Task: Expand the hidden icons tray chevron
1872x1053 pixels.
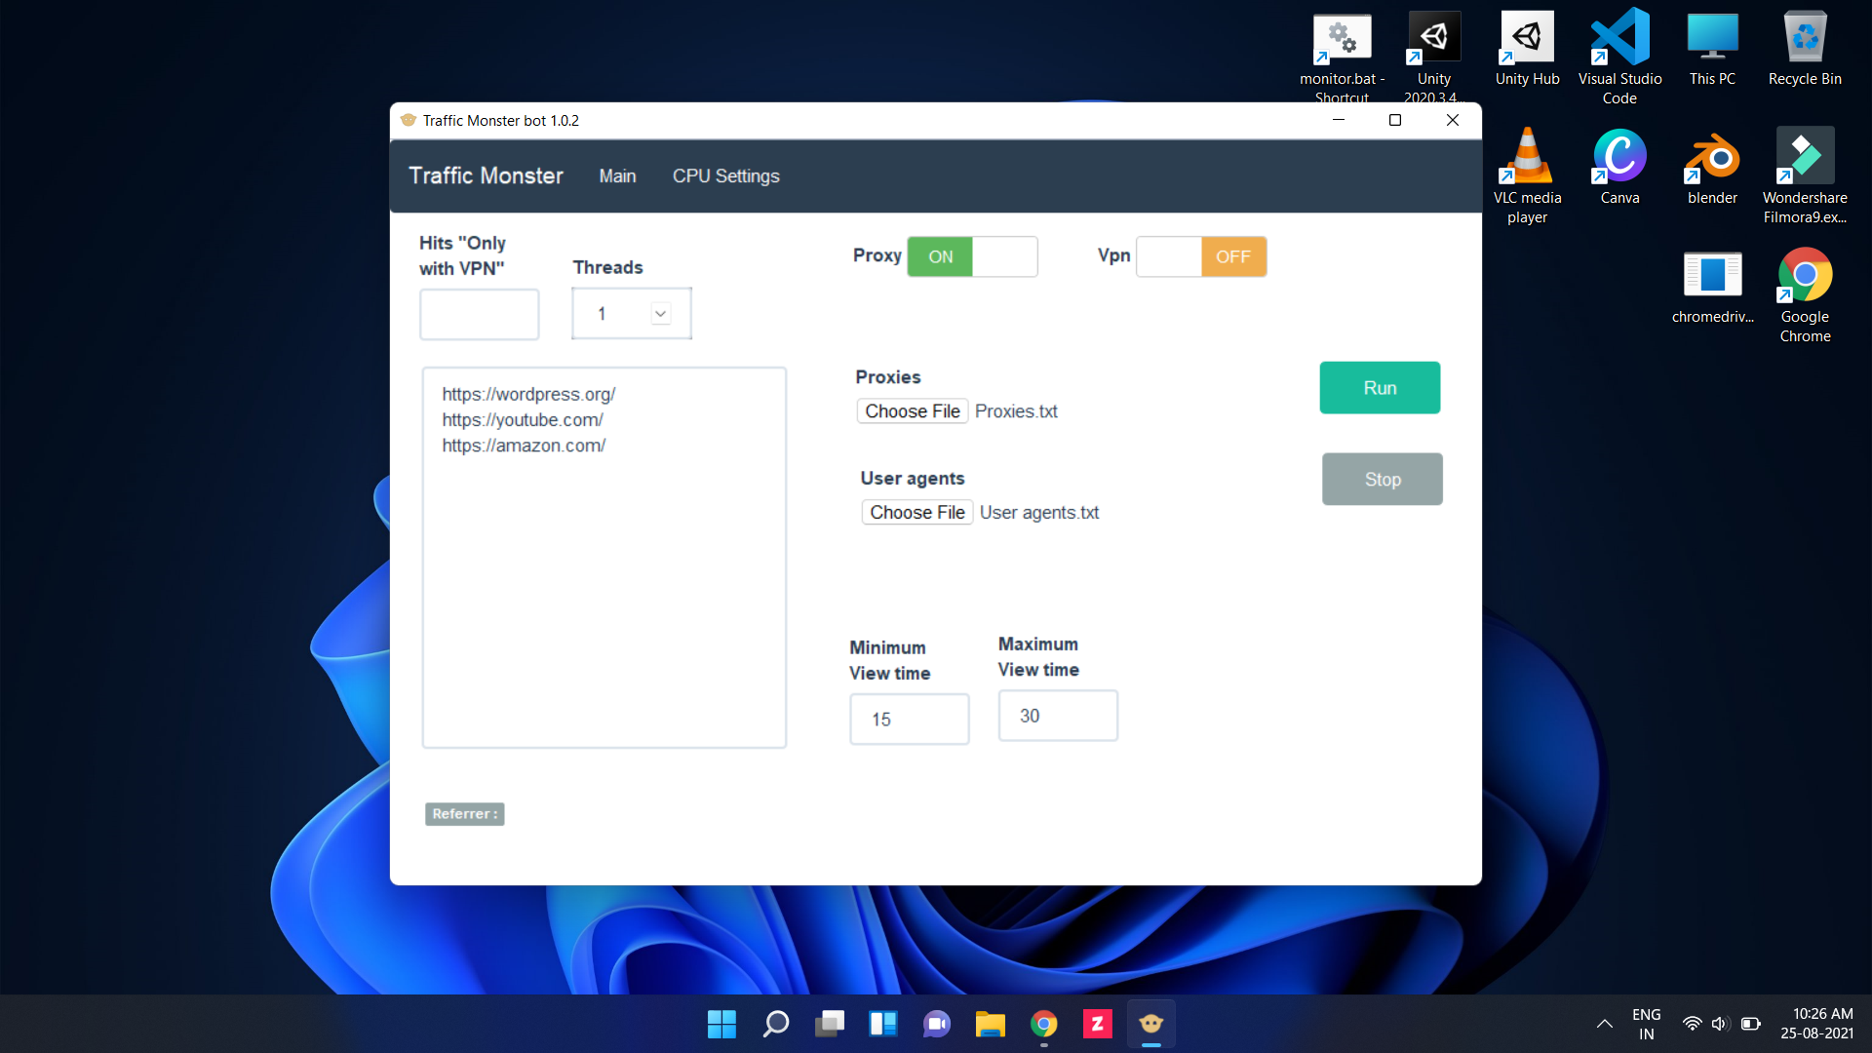Action: (1604, 1024)
